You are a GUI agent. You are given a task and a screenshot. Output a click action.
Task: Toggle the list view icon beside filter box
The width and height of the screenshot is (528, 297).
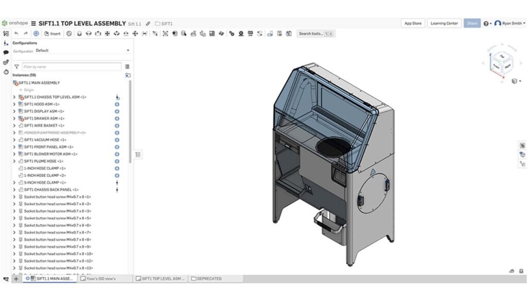pyautogui.click(x=127, y=66)
